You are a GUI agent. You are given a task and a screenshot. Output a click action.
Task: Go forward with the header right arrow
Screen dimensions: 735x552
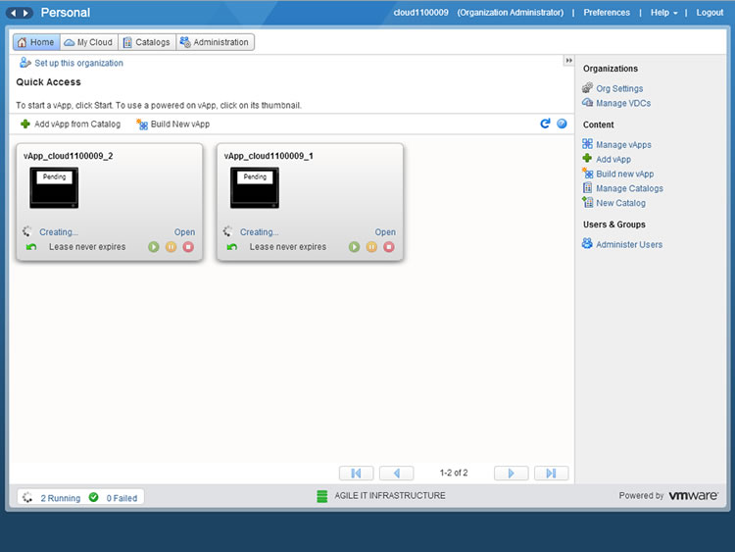click(x=26, y=13)
